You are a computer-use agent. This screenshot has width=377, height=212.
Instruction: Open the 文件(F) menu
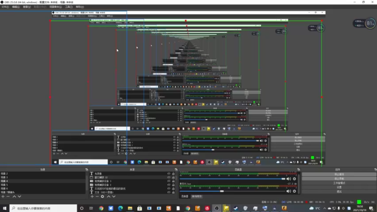coord(5,7)
